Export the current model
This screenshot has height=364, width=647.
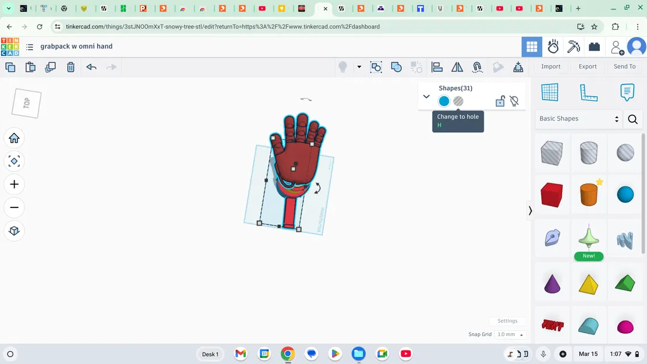[x=587, y=66]
